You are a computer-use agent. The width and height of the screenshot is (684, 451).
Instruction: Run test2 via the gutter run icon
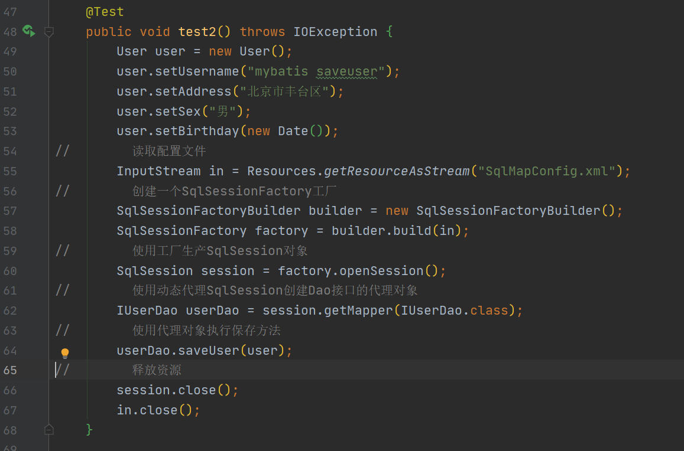coord(29,31)
